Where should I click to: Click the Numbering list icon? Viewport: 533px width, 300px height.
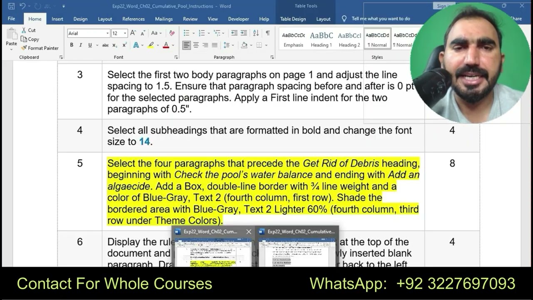[202, 33]
